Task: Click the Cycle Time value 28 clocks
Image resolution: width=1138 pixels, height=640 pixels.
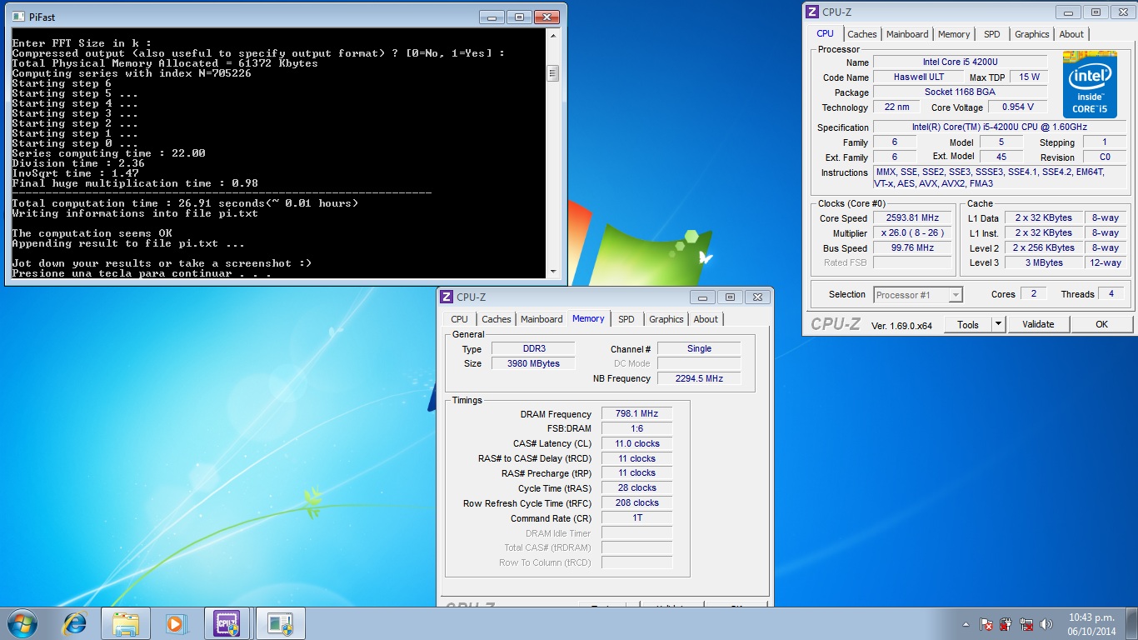Action: 636,487
